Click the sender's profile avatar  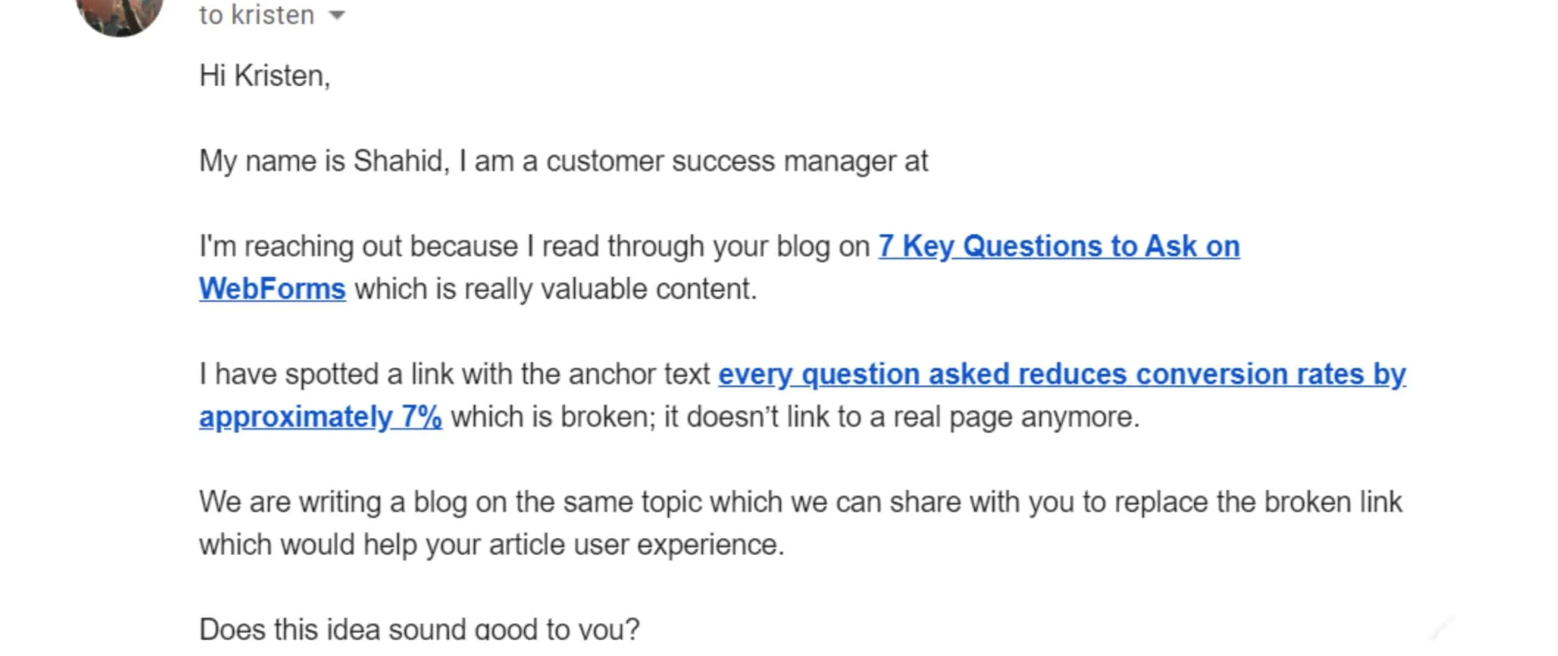pos(120,11)
